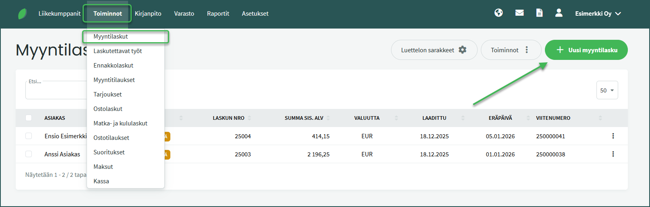Viewport: 650px width, 207px height.
Task: Check the Anssi Asiakas row checkbox
Action: coord(29,154)
